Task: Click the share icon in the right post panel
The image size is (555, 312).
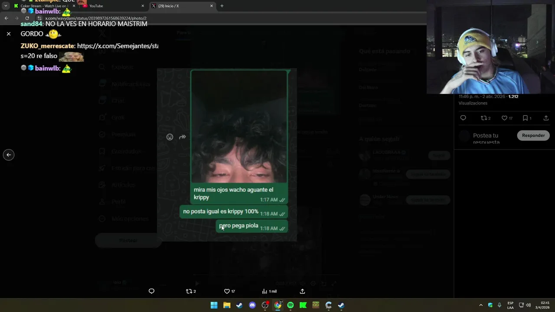Action: pyautogui.click(x=546, y=118)
